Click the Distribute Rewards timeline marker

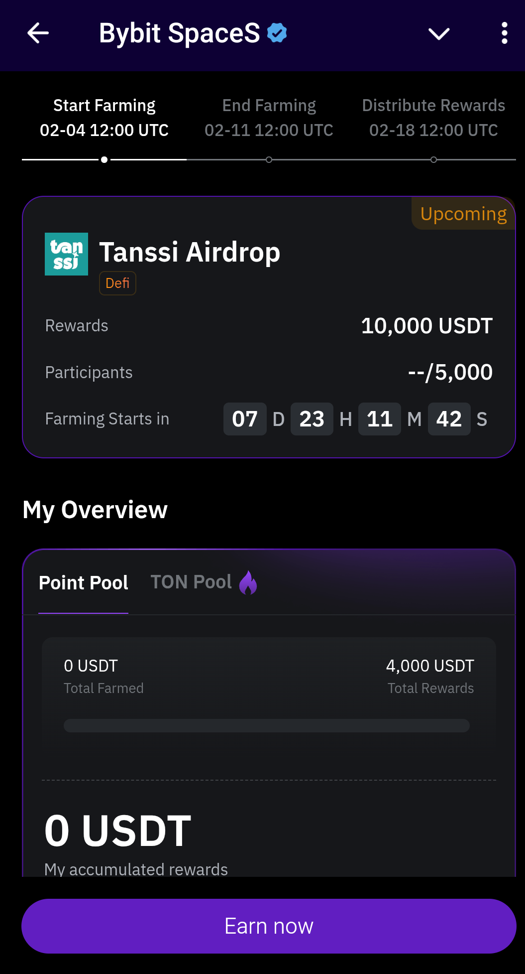point(433,160)
